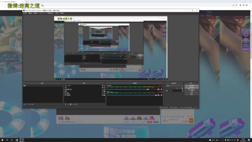Click the browser page vertical scrollbar
Screen dimensions: 252x142
pos(251,40)
